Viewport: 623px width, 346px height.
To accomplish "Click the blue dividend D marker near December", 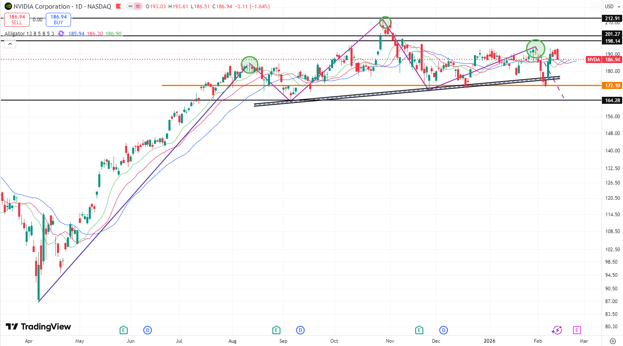I will (x=443, y=330).
